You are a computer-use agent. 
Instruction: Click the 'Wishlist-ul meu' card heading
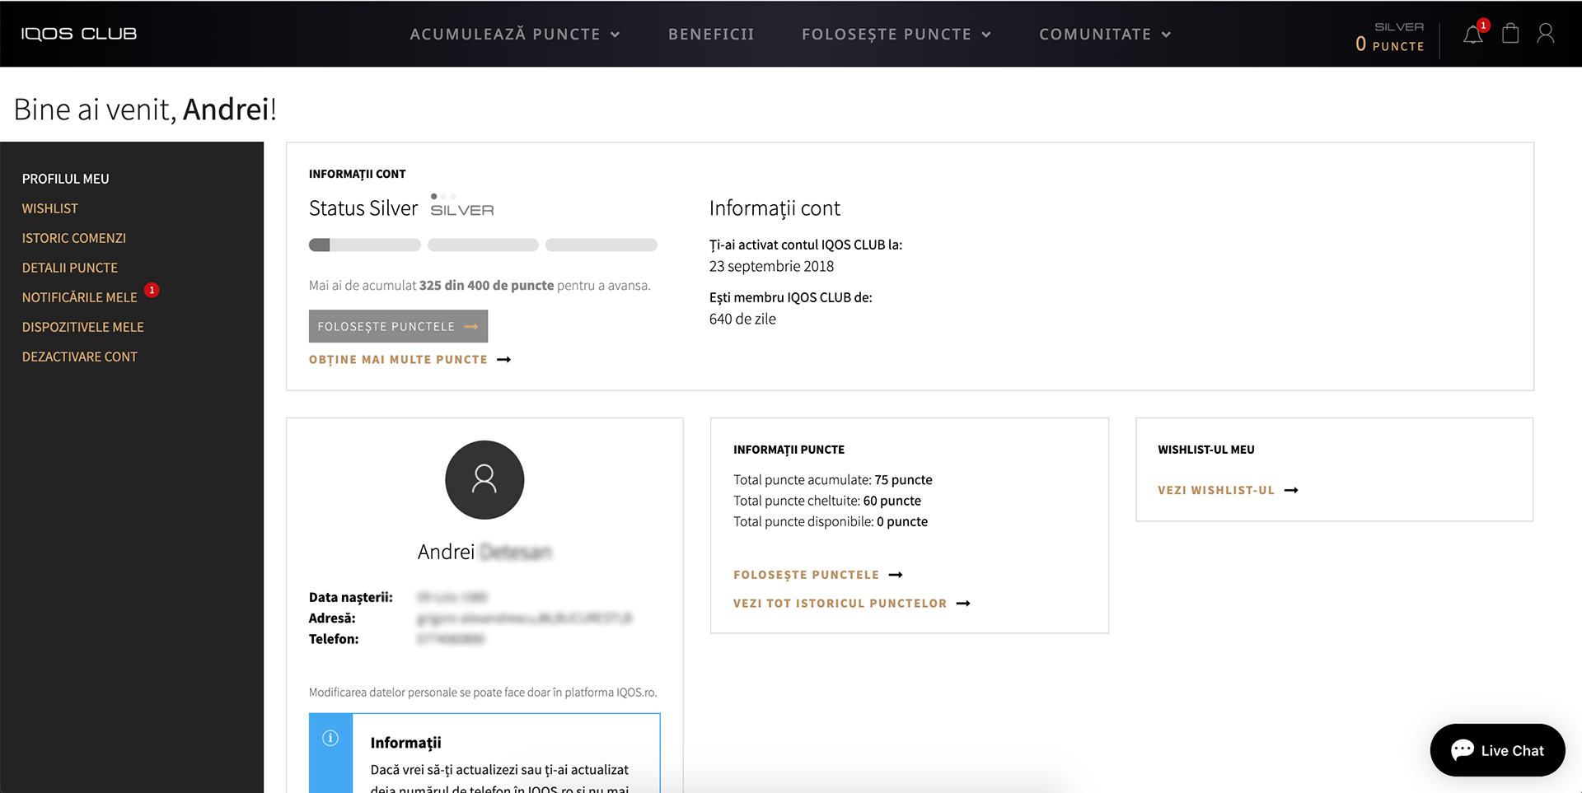(x=1206, y=450)
